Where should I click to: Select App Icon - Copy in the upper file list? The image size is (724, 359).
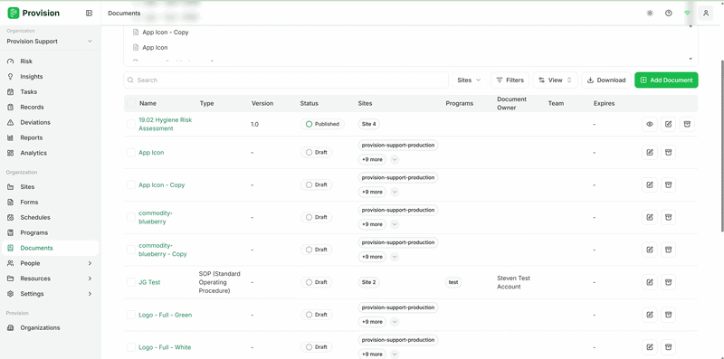(x=166, y=33)
